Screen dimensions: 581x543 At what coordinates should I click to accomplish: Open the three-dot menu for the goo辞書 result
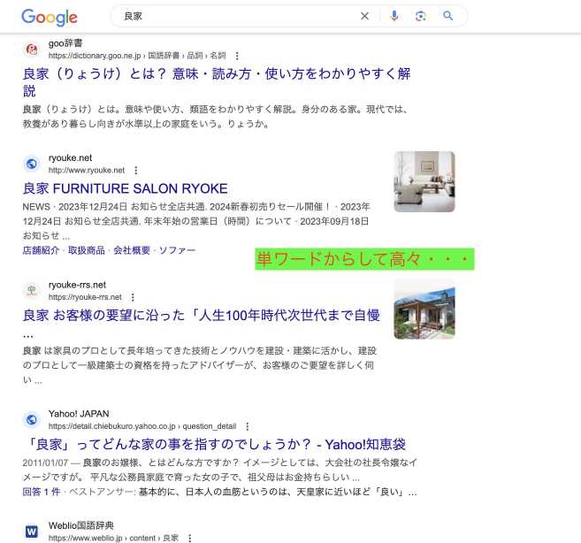[x=237, y=56]
